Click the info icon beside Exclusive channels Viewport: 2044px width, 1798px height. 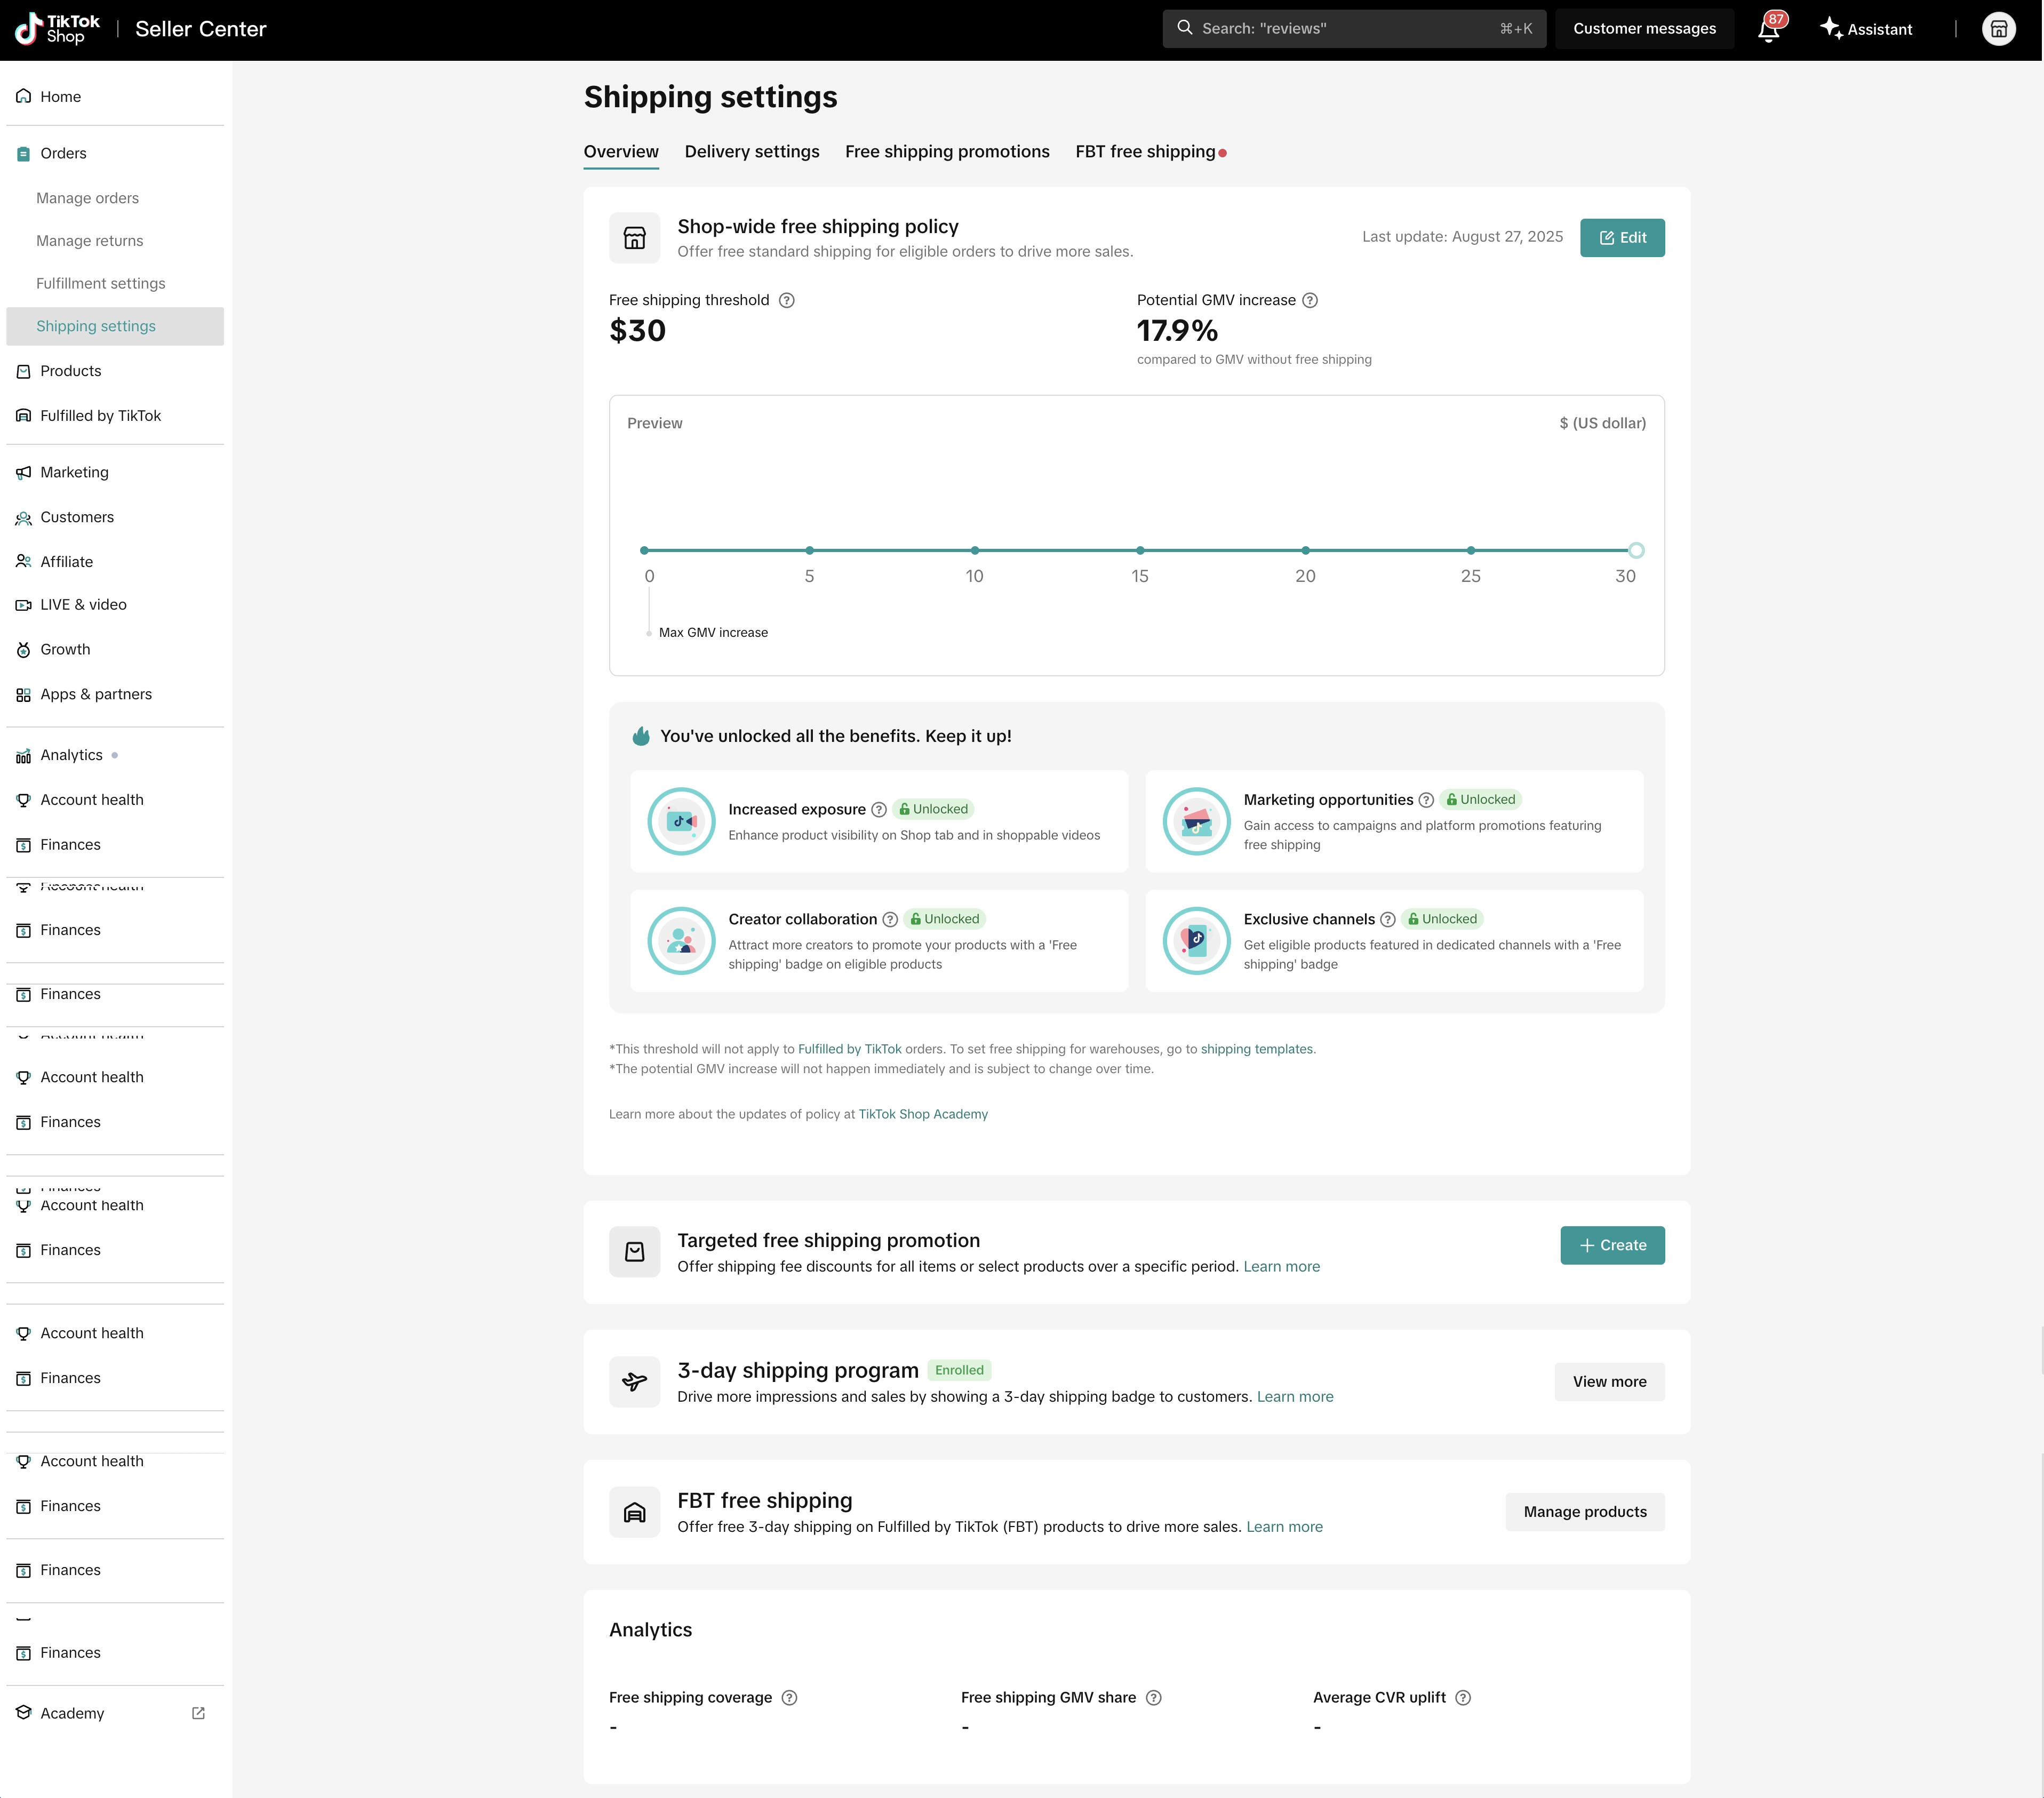coord(1388,919)
